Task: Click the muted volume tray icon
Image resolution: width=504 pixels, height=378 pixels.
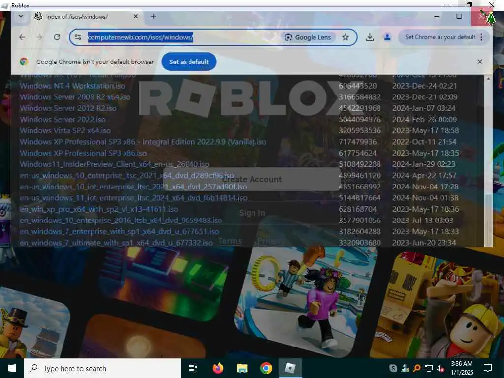Action: point(441,368)
